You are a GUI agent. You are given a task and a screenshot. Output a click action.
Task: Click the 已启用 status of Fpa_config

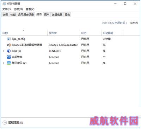tap(85, 39)
